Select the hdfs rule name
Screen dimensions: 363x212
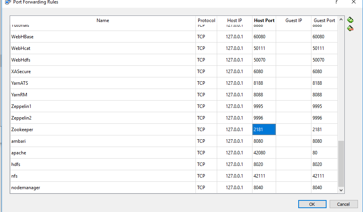pos(16,164)
